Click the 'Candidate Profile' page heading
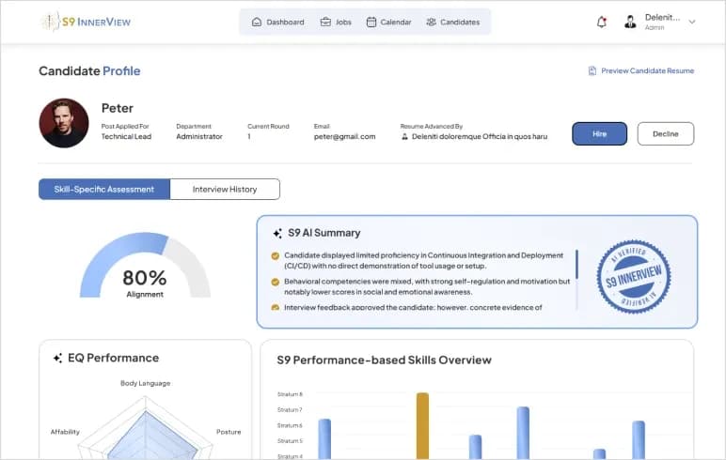This screenshot has width=726, height=460. (89, 70)
